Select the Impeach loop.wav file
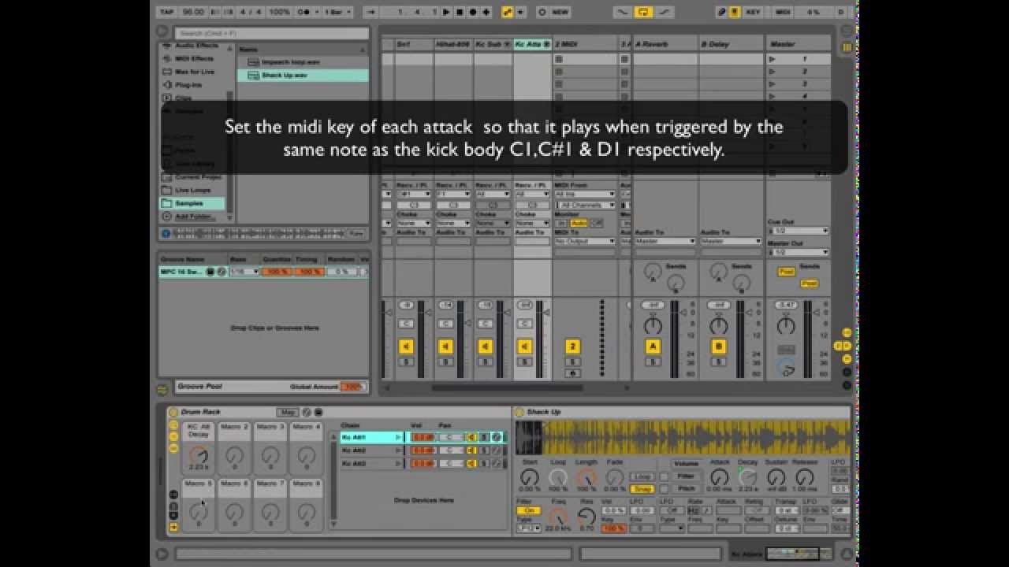 pos(303,61)
